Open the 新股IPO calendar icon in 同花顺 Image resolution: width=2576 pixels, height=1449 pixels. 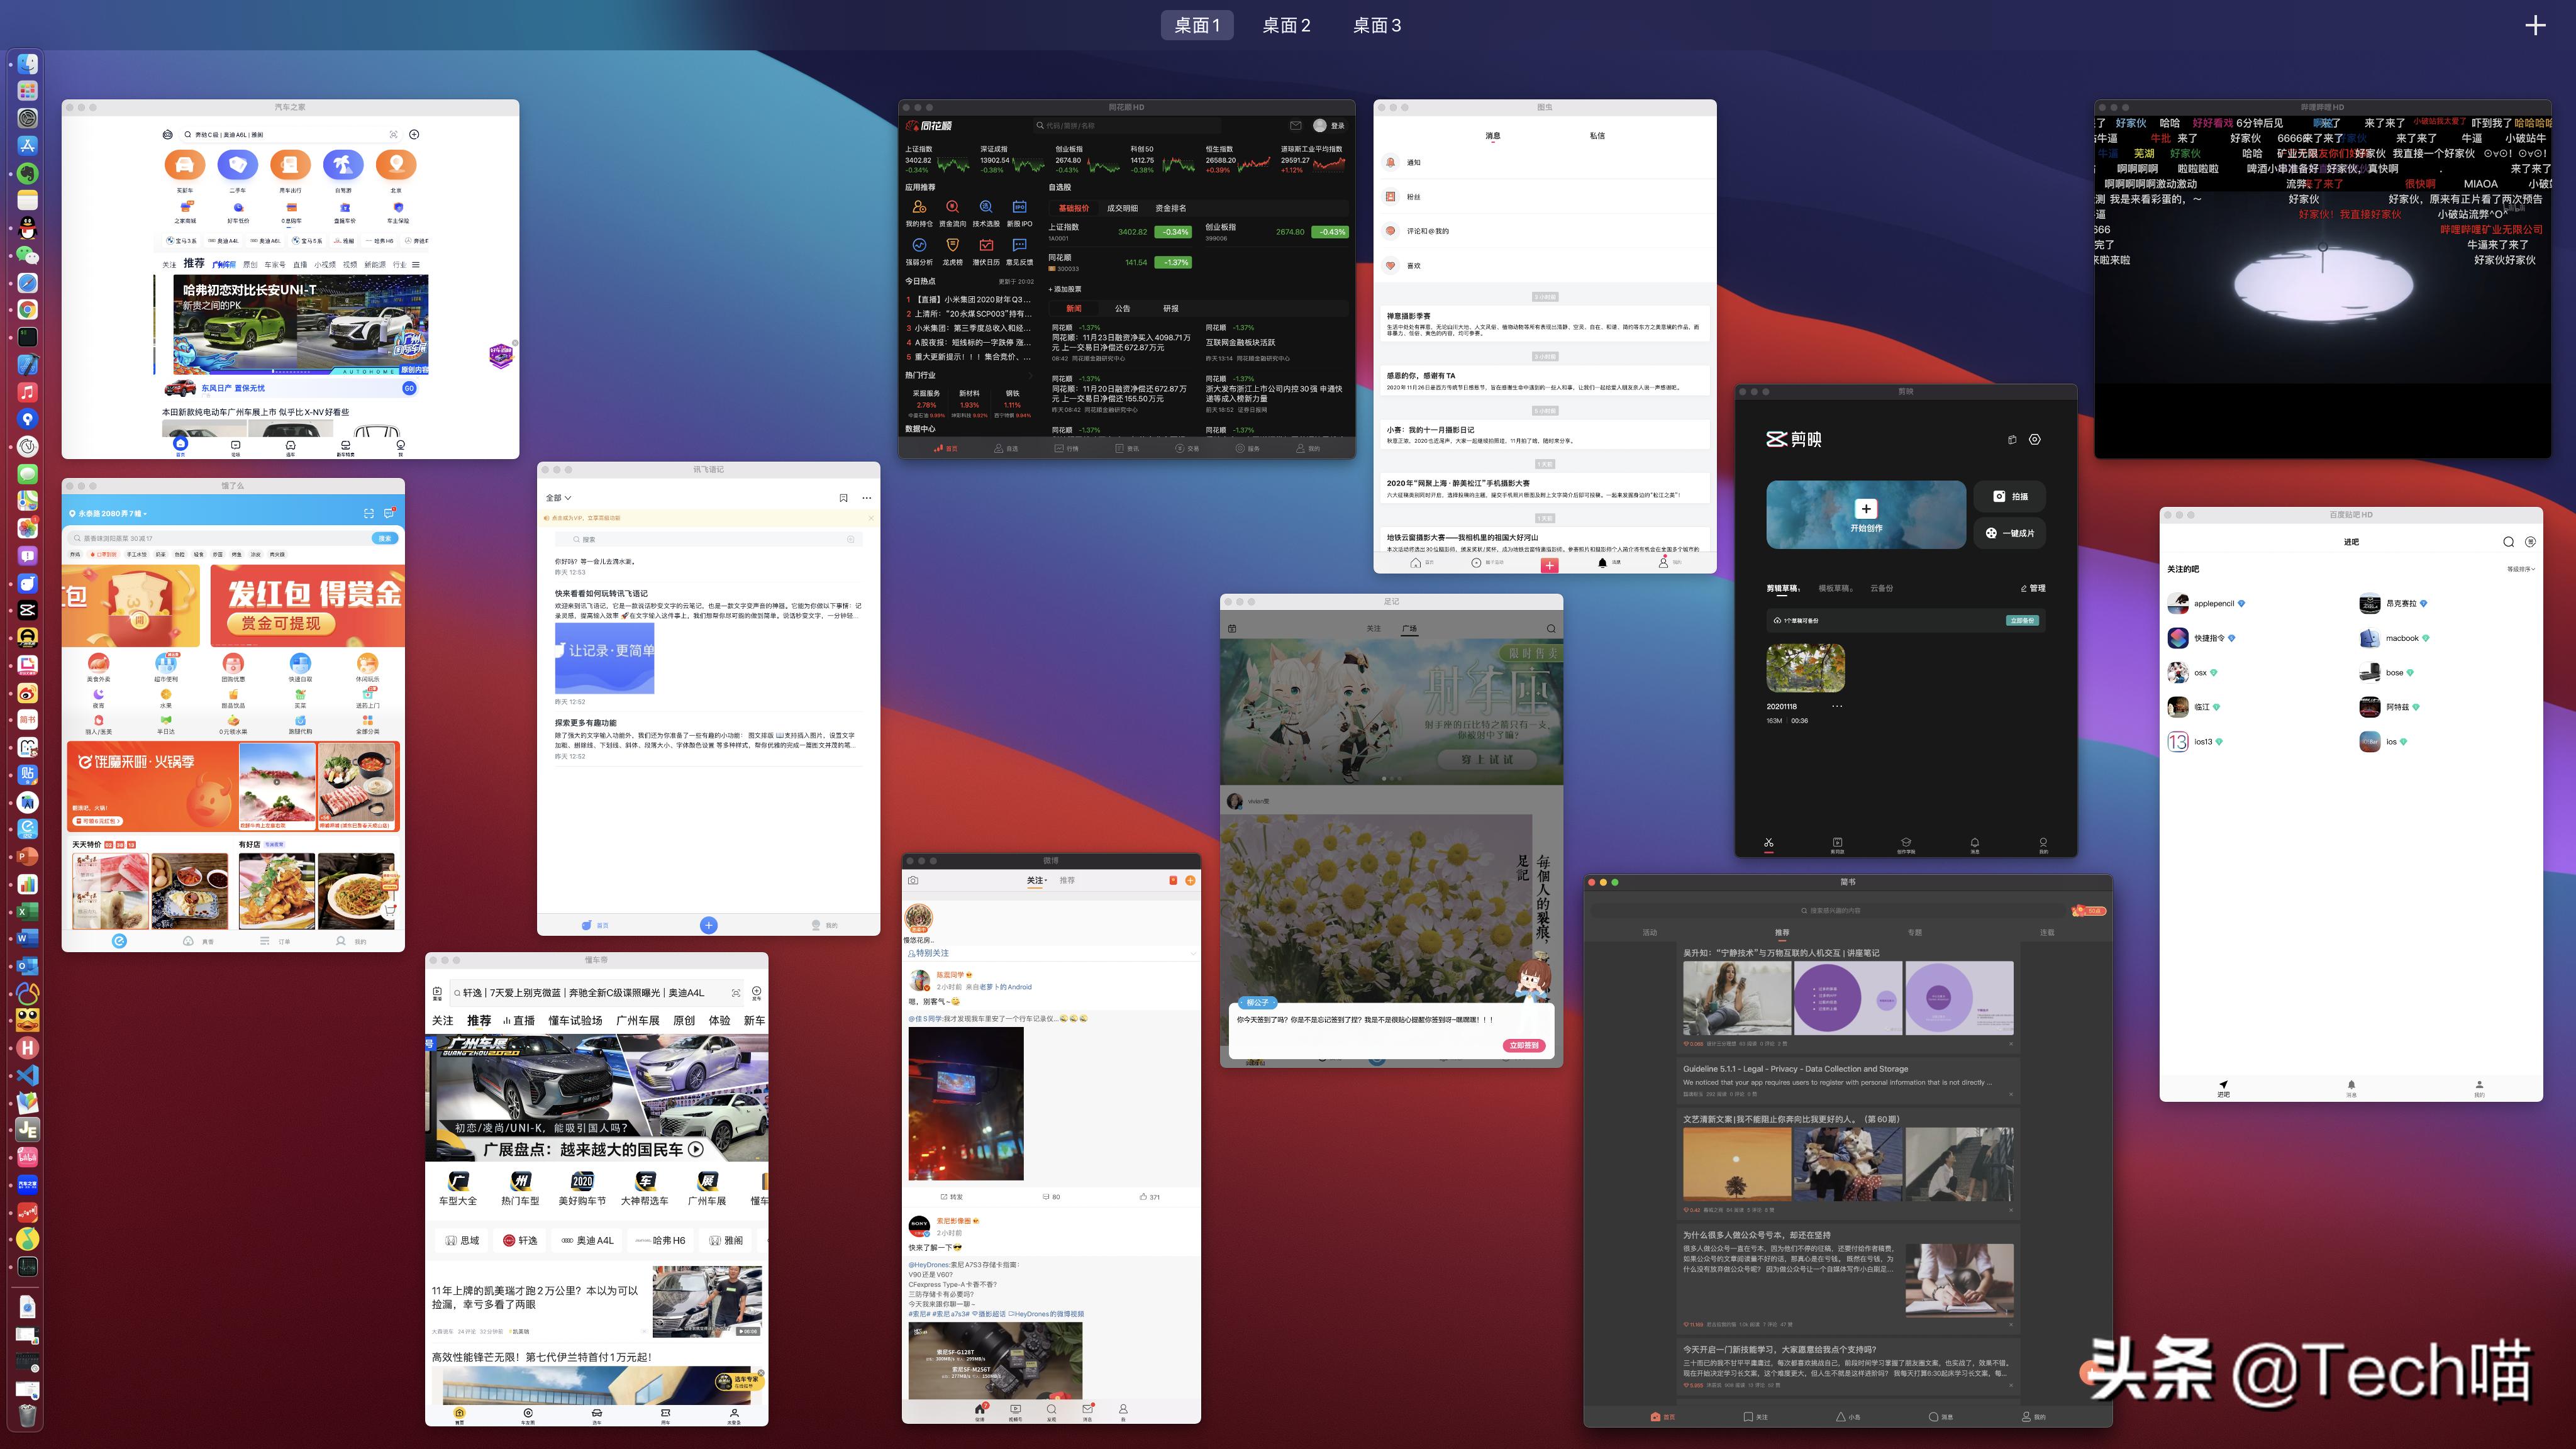point(1020,207)
